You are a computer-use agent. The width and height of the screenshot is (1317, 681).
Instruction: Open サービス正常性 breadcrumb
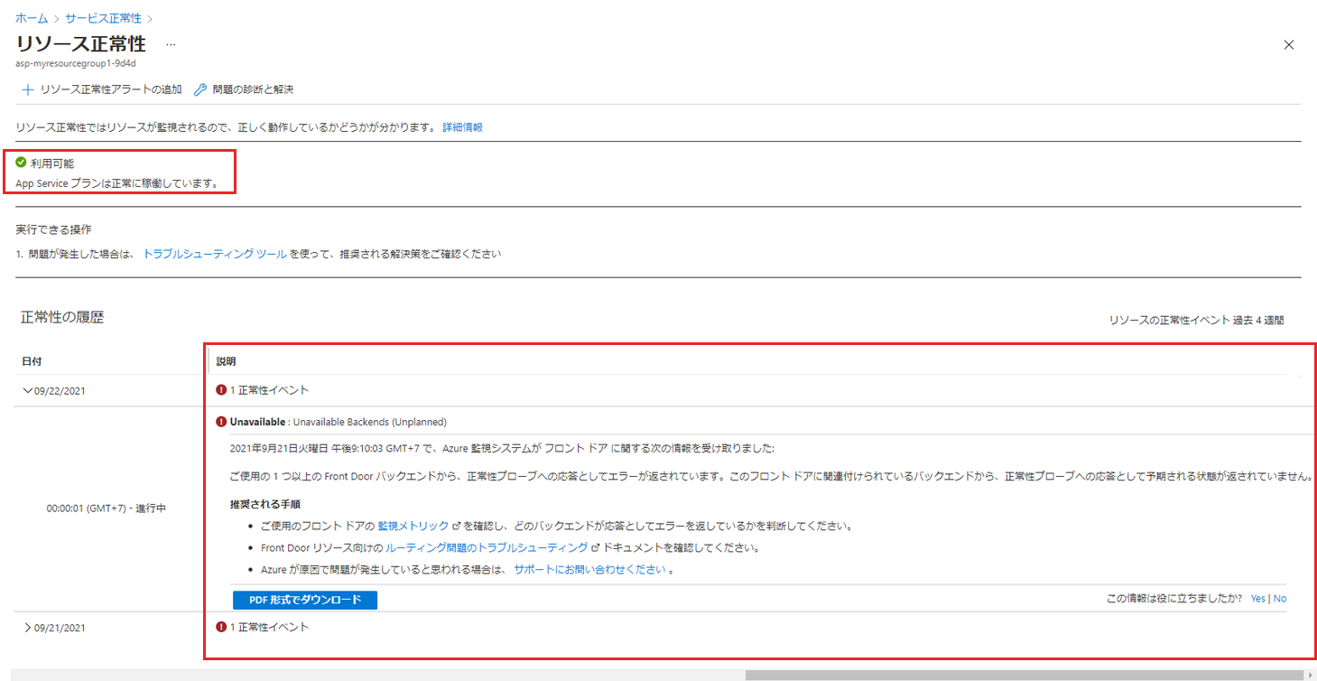point(103,18)
